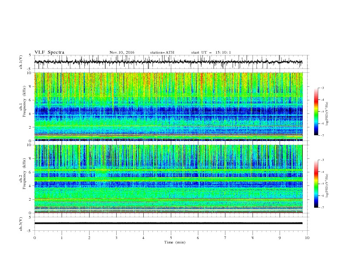Screen dimensions: 346x267
Task: Click the "VLF Spectra" plot title
Action: coord(49,52)
